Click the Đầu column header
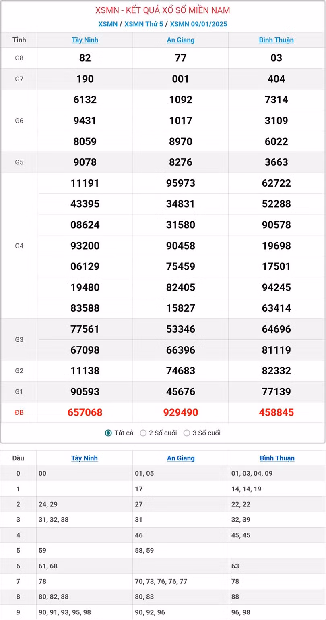326x620 pixels. point(18,458)
